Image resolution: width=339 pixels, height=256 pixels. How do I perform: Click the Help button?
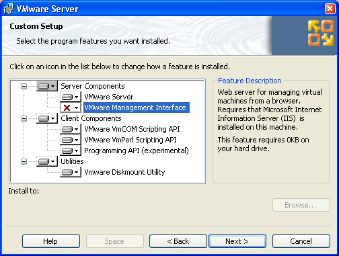point(51,241)
